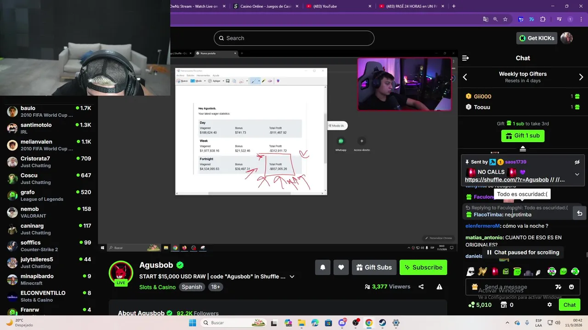Viewport: 588px width, 330px height.
Task: Click the translate page icon in address bar
Action: [x=486, y=19]
